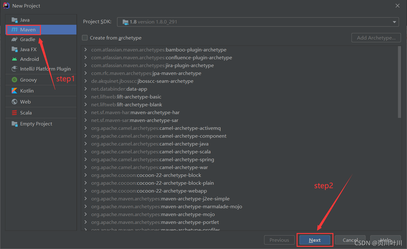Select Java in project type list

(41, 20)
